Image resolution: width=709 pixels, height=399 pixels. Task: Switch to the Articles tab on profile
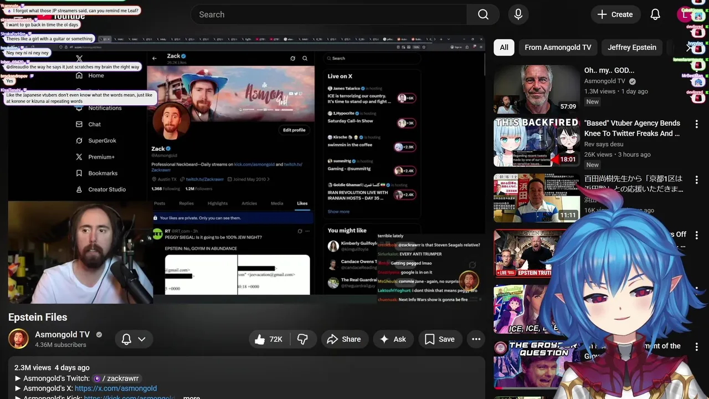[249, 203]
